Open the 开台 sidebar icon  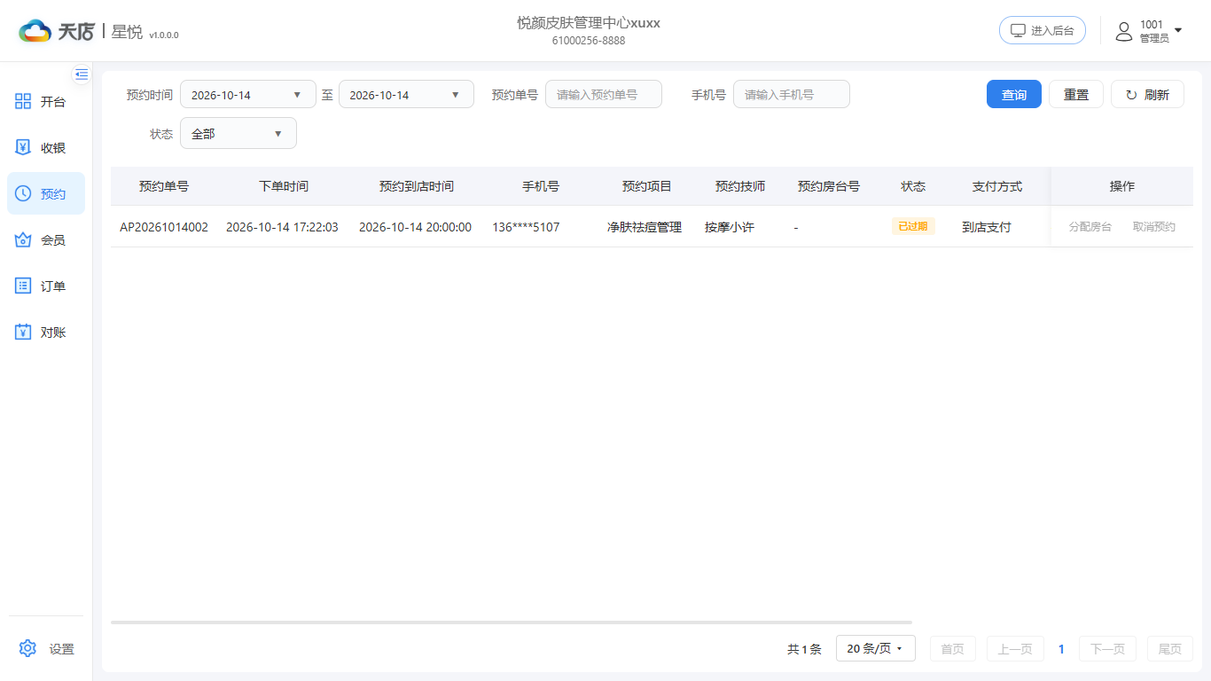tap(23, 101)
